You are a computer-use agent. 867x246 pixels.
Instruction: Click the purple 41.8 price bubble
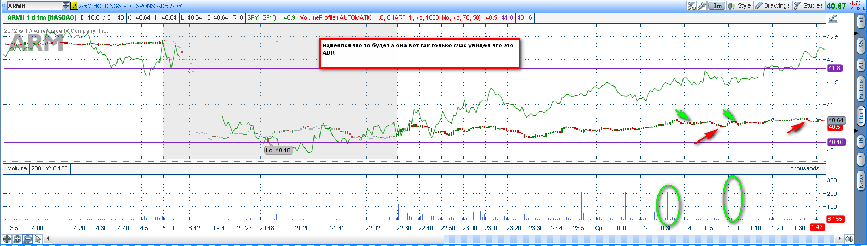[x=834, y=68]
